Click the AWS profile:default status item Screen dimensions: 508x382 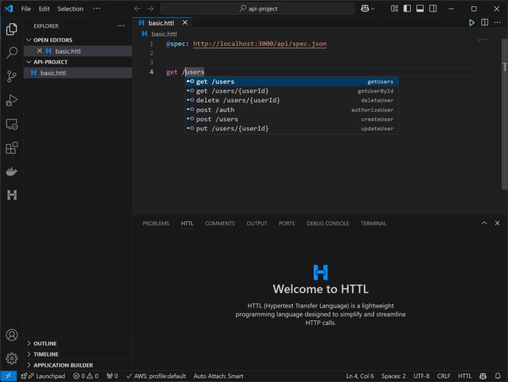coord(156,376)
